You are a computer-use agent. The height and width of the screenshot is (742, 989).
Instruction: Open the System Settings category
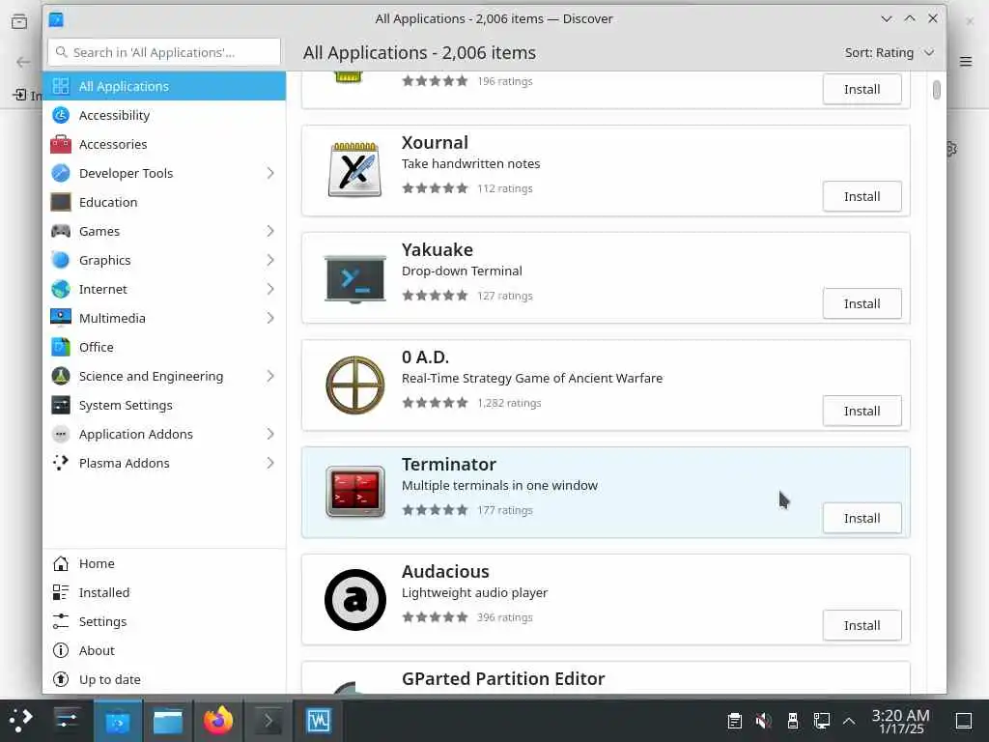click(x=164, y=405)
